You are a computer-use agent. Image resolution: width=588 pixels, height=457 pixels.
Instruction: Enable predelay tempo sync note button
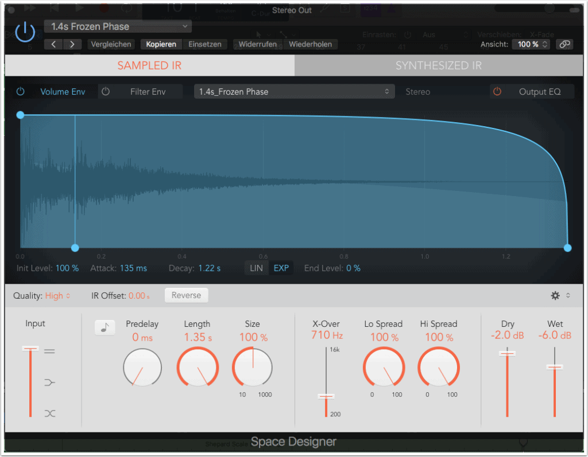pos(105,327)
